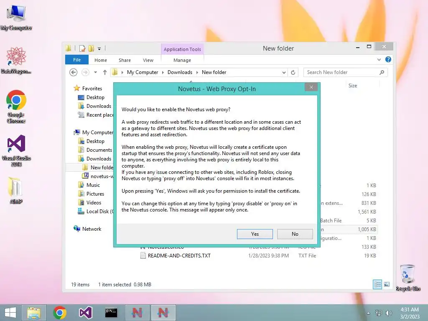The width and height of the screenshot is (428, 321).
Task: Go forward using the Explorer forward arrow
Action: pyautogui.click(x=85, y=72)
